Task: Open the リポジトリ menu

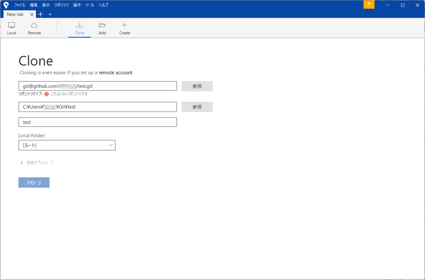Action: tap(62, 5)
